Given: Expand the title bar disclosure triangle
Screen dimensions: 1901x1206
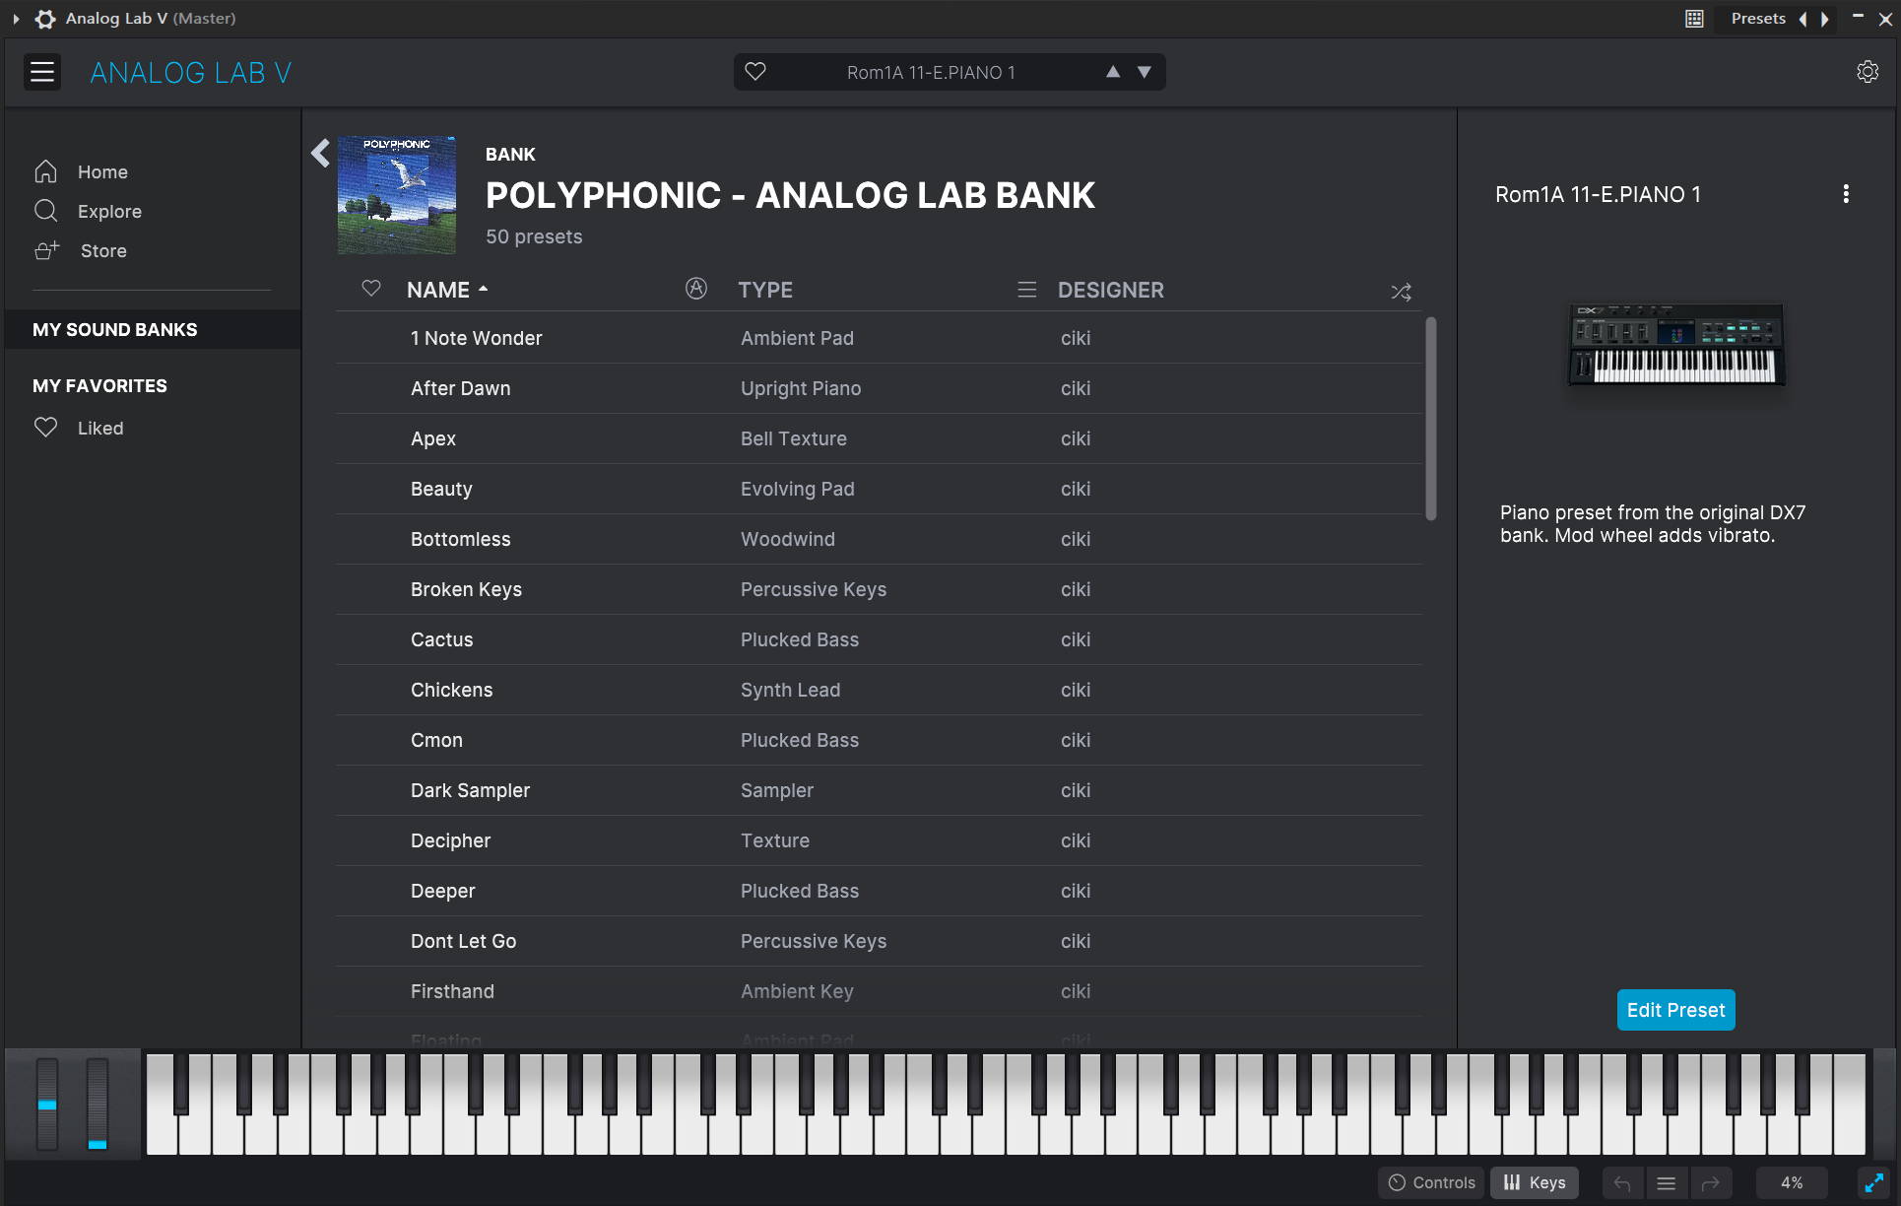Looking at the screenshot, I should (x=16, y=19).
